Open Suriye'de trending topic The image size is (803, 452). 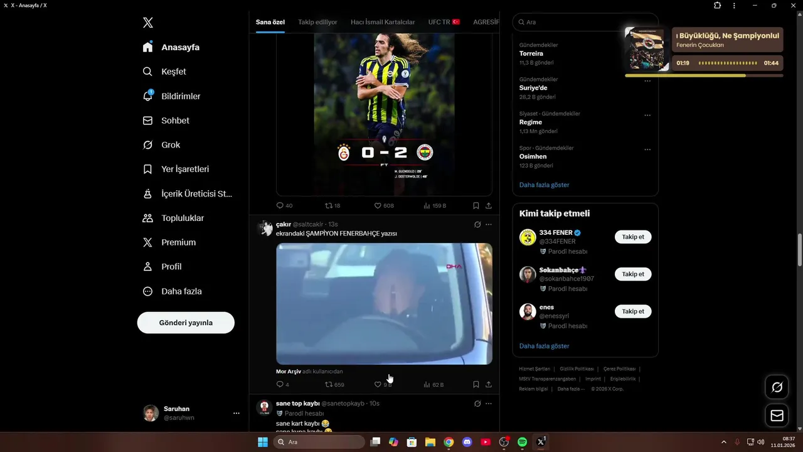point(534,88)
